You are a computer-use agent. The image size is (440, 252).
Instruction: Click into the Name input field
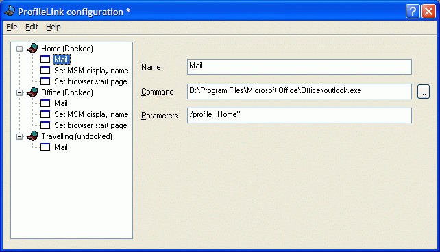[x=300, y=66]
